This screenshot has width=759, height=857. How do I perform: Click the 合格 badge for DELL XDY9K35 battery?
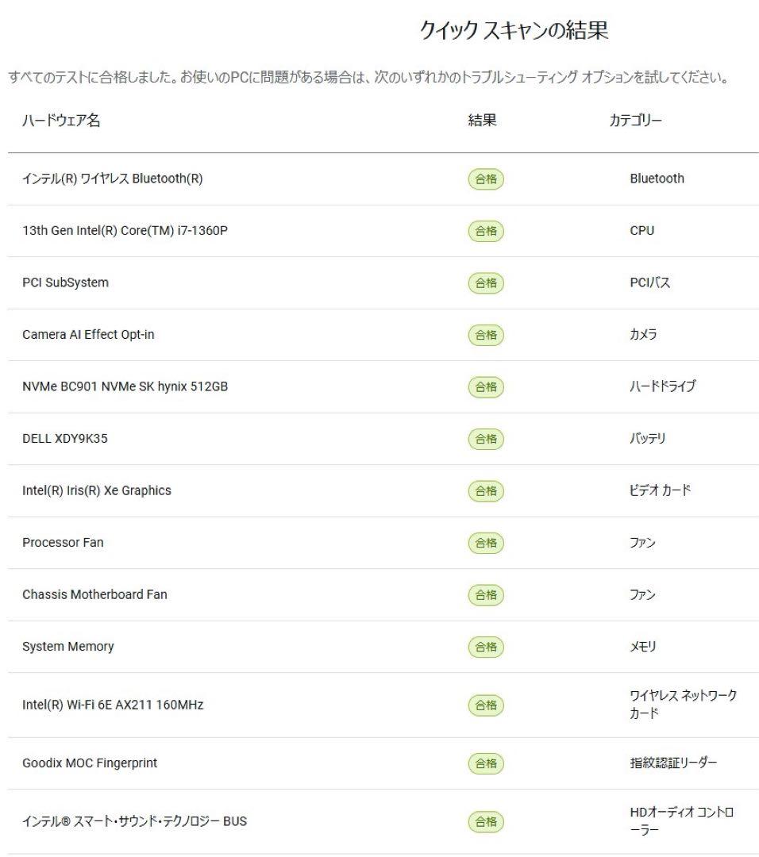tap(486, 439)
